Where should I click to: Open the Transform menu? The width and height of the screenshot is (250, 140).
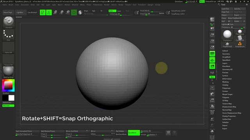142,5
